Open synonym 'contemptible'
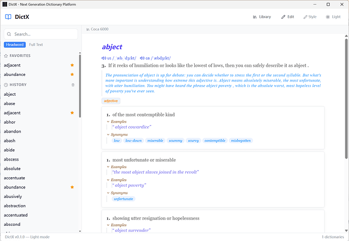The height and width of the screenshot is (241, 349). point(215,141)
